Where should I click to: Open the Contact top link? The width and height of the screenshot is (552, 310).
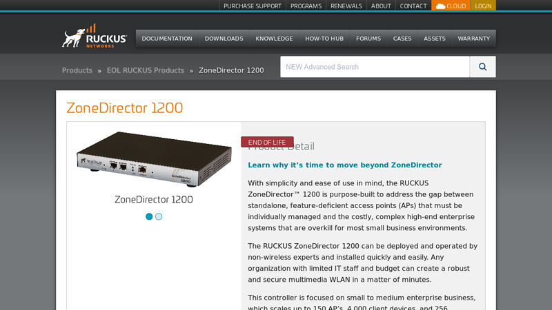point(413,6)
